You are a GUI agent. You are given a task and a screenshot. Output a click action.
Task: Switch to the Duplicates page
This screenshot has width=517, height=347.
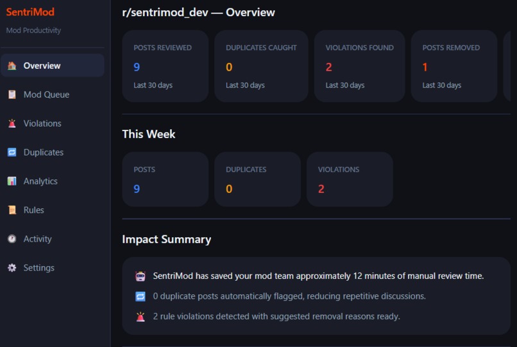point(53,152)
